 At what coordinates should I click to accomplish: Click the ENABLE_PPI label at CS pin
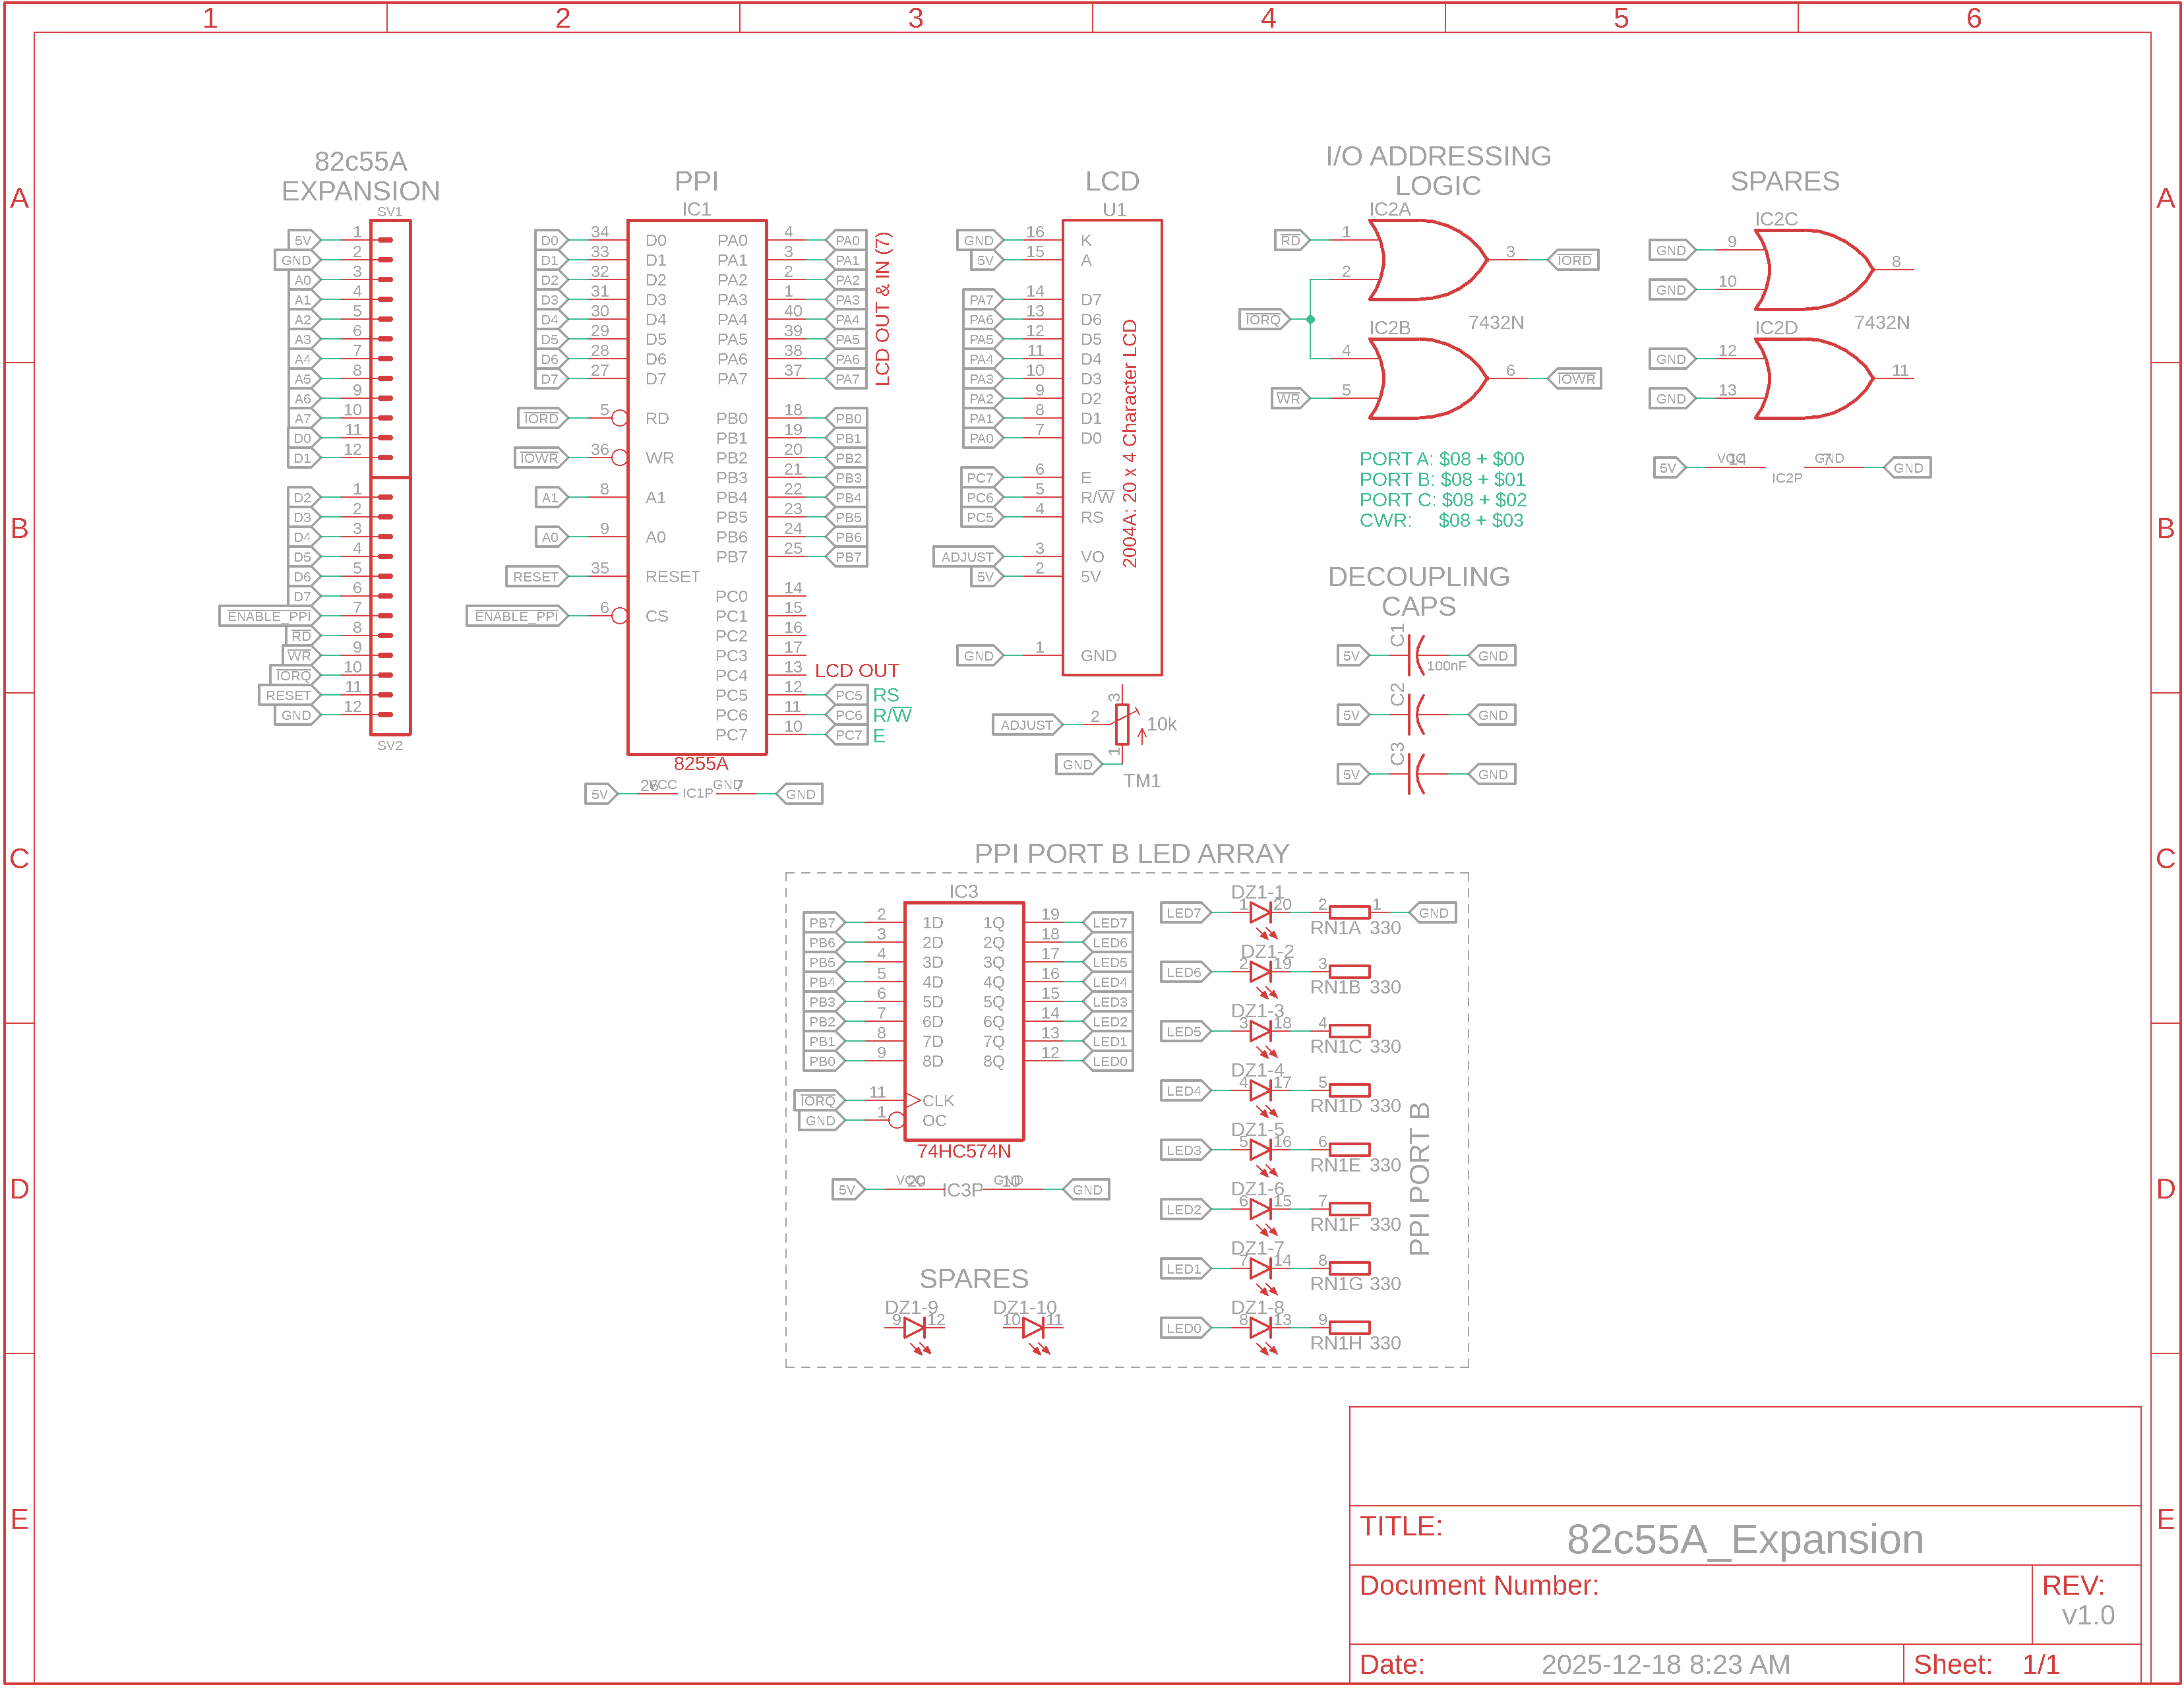(x=516, y=617)
